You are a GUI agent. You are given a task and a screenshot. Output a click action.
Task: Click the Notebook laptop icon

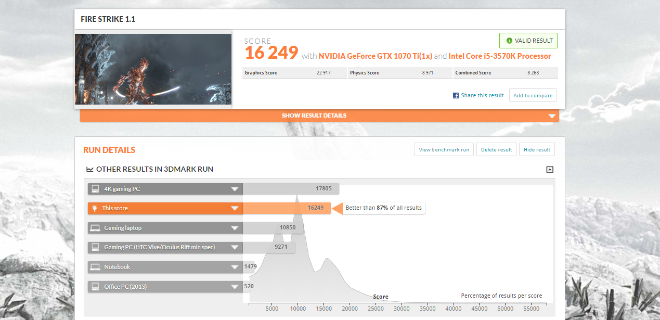95,267
